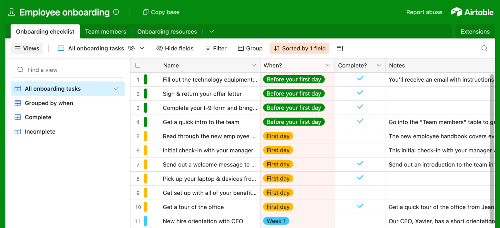This screenshot has width=500, height=228.
Task: Uncheck Complete for Sign & return offer letter
Action: click(360, 93)
